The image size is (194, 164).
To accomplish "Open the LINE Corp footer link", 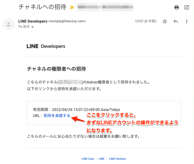I will point(88,159).
